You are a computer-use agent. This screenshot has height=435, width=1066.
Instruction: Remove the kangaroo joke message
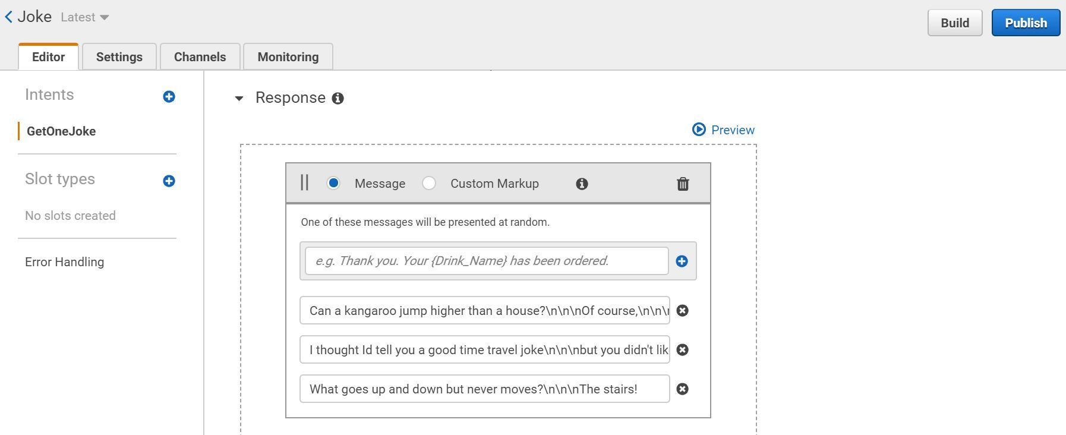click(x=683, y=310)
